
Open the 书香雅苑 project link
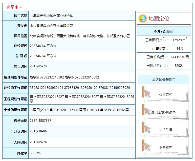pos(165,148)
